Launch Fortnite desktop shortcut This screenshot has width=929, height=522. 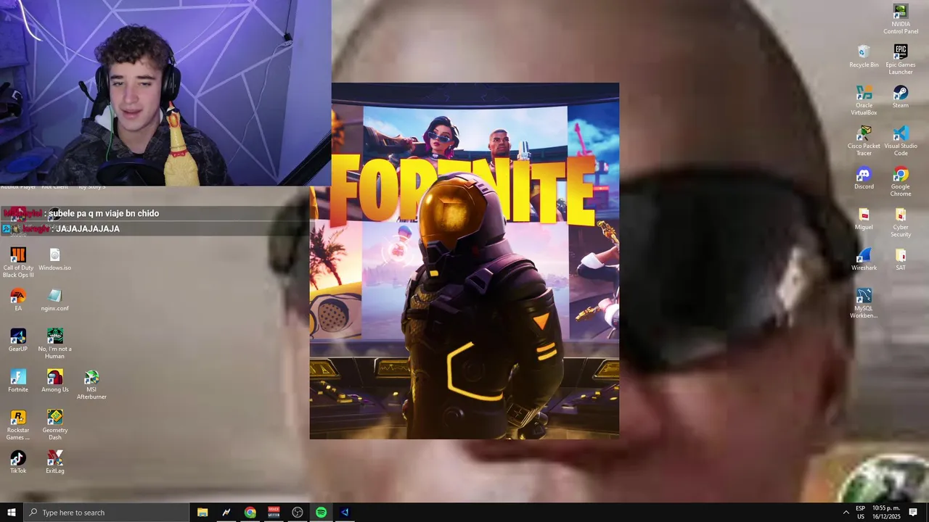[18, 381]
